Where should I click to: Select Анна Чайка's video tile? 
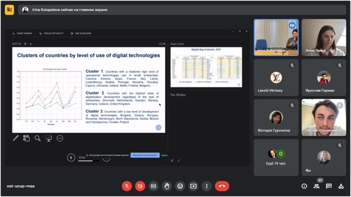(x=324, y=37)
